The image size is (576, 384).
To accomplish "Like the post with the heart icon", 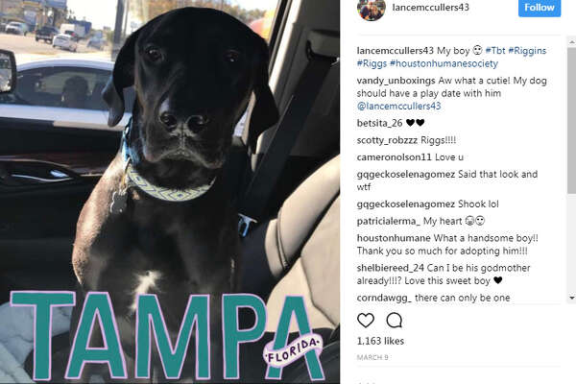I will [366, 321].
